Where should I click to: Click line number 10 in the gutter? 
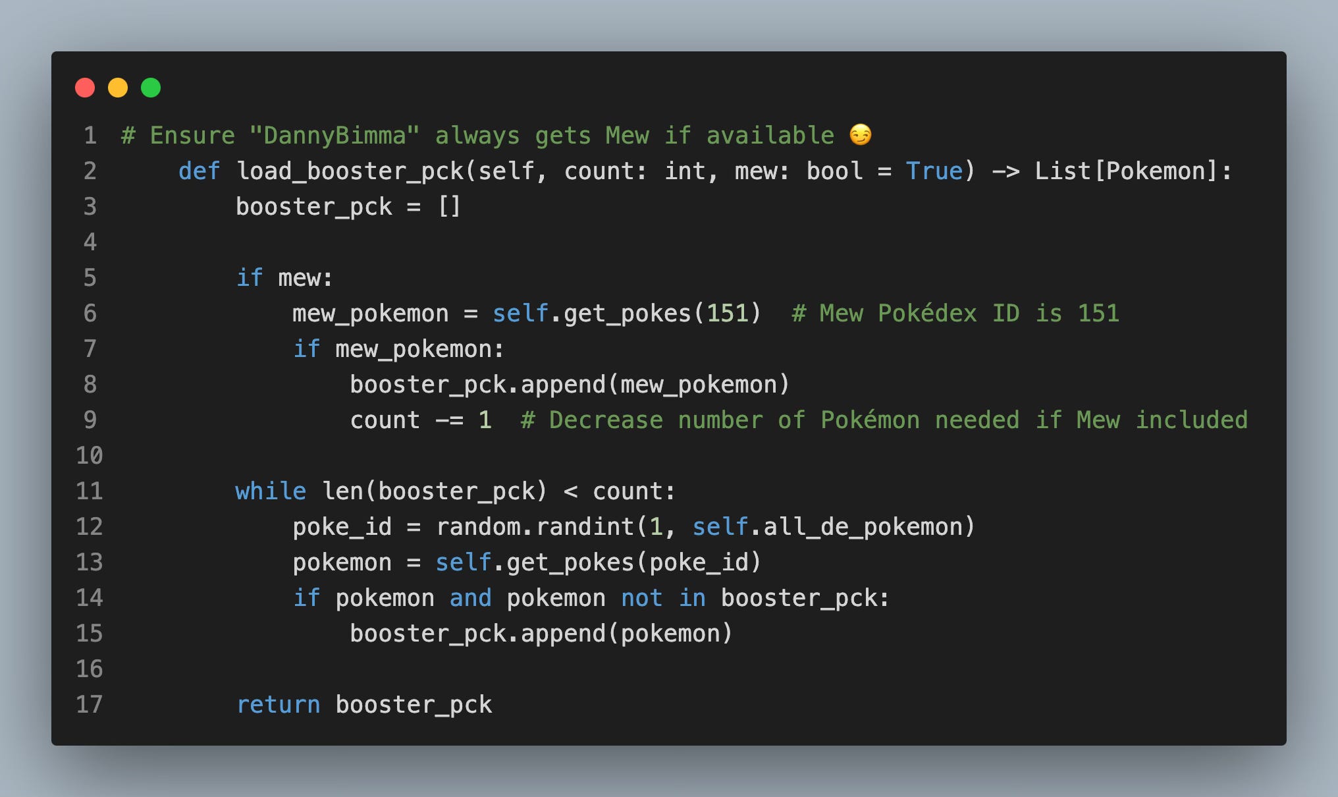tap(90, 456)
